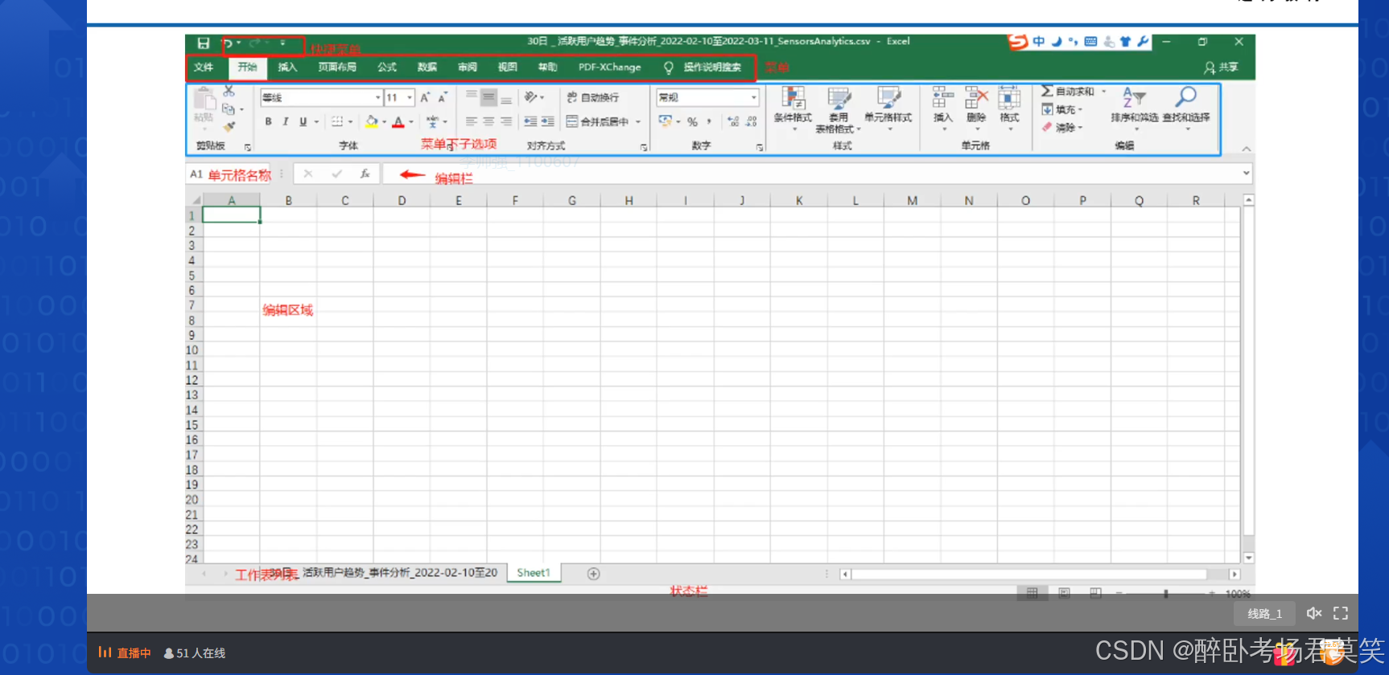Image resolution: width=1389 pixels, height=675 pixels.
Task: Click the fill color paint bucket
Action: click(371, 121)
